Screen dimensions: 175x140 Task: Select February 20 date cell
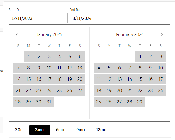119,91
